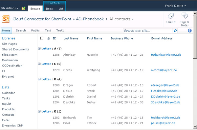Sort by E-mail Address column header
This screenshot has height=130, width=197.
point(162,38)
